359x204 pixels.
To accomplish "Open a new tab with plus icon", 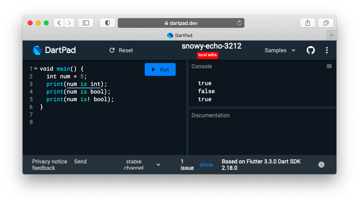I will point(331,35).
